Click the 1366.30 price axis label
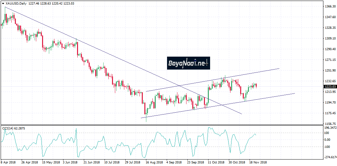The image size is (337, 166). click(329, 6)
